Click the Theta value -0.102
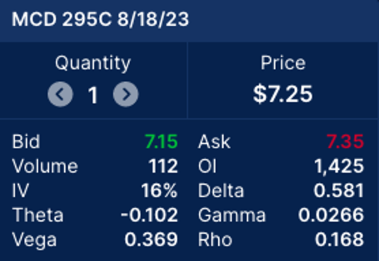379x261 pixels. click(149, 215)
